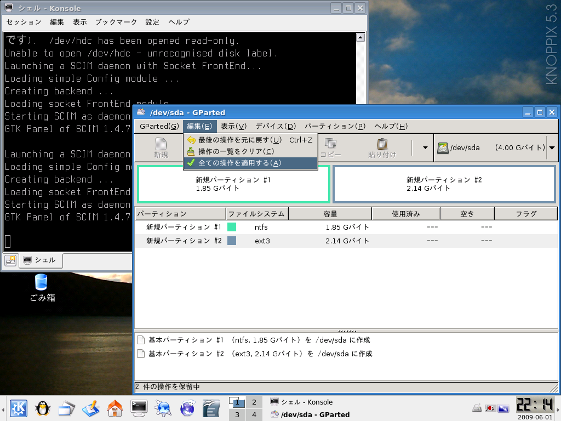Open the Home folder panel icon
561x421 pixels.
click(x=115, y=408)
